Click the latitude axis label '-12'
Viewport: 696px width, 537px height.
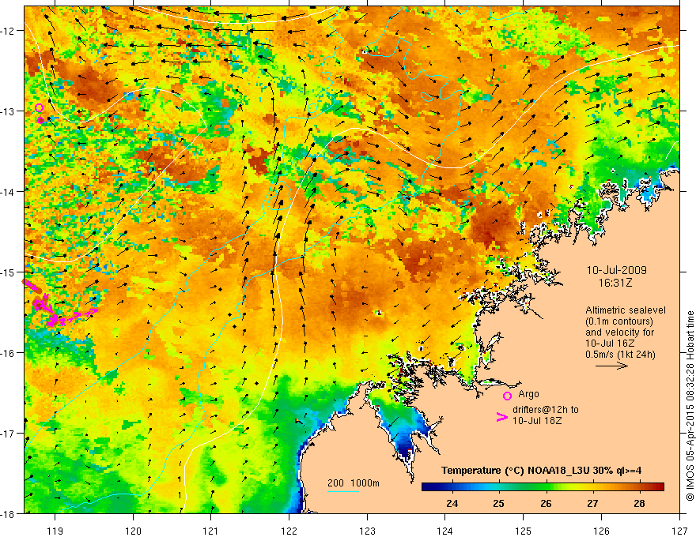pos(9,31)
